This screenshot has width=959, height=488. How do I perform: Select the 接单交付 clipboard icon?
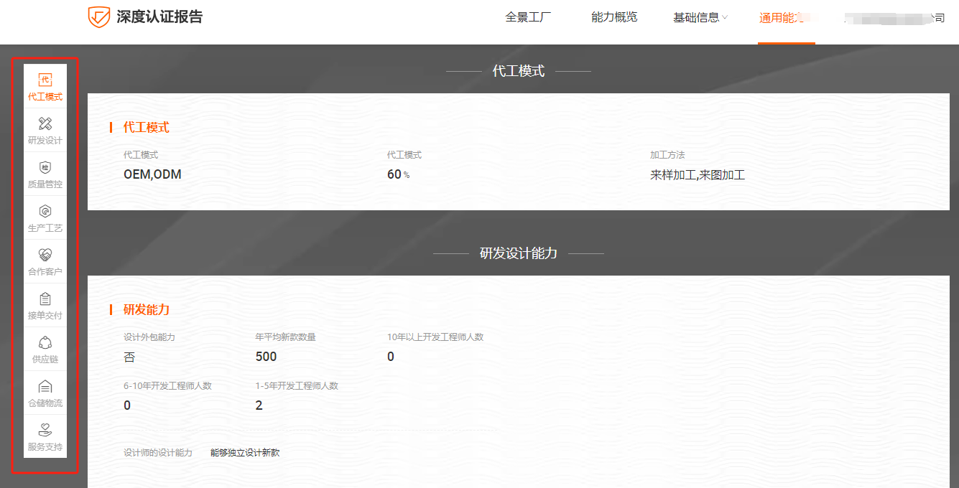pos(45,305)
